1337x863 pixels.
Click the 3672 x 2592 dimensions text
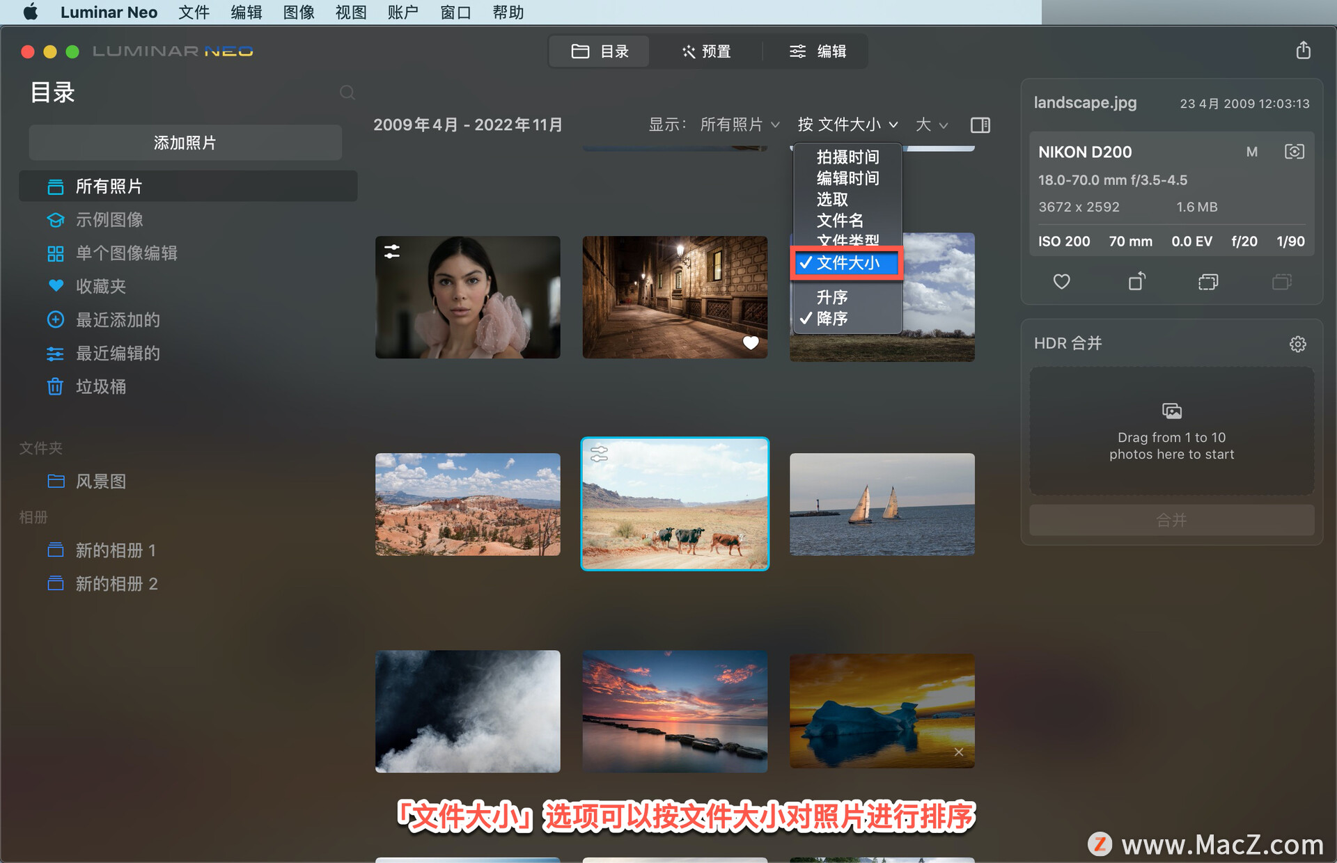pyautogui.click(x=1079, y=207)
